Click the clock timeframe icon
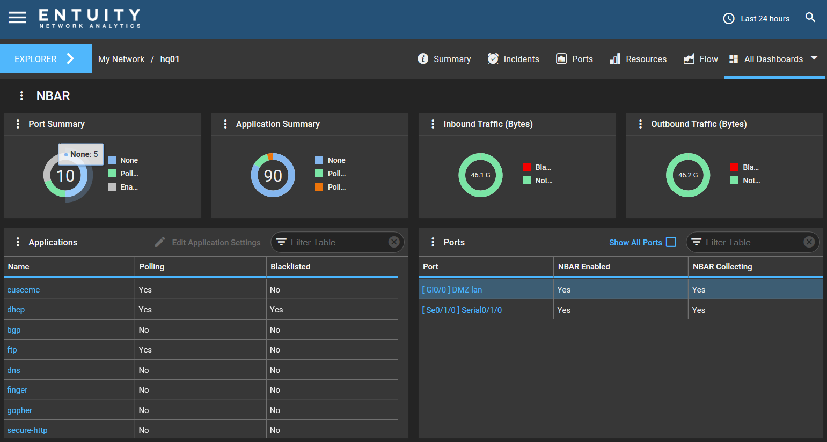Viewport: 827px width, 442px height. tap(729, 19)
